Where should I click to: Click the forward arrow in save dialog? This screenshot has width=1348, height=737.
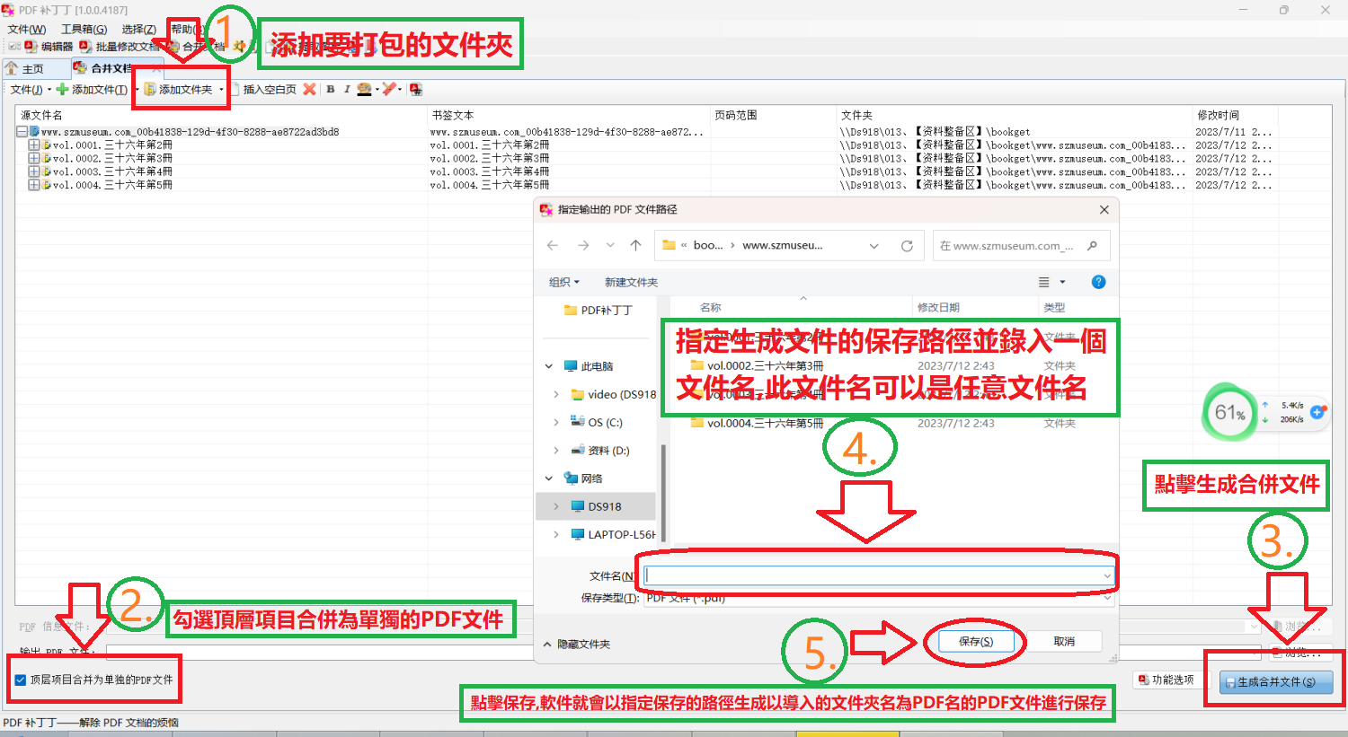coord(583,246)
